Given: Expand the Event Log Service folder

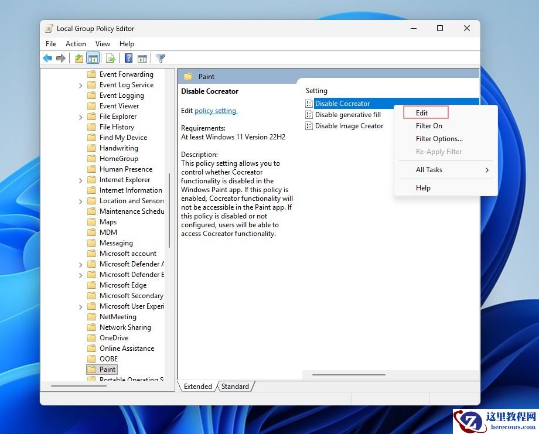Looking at the screenshot, I should (80, 86).
